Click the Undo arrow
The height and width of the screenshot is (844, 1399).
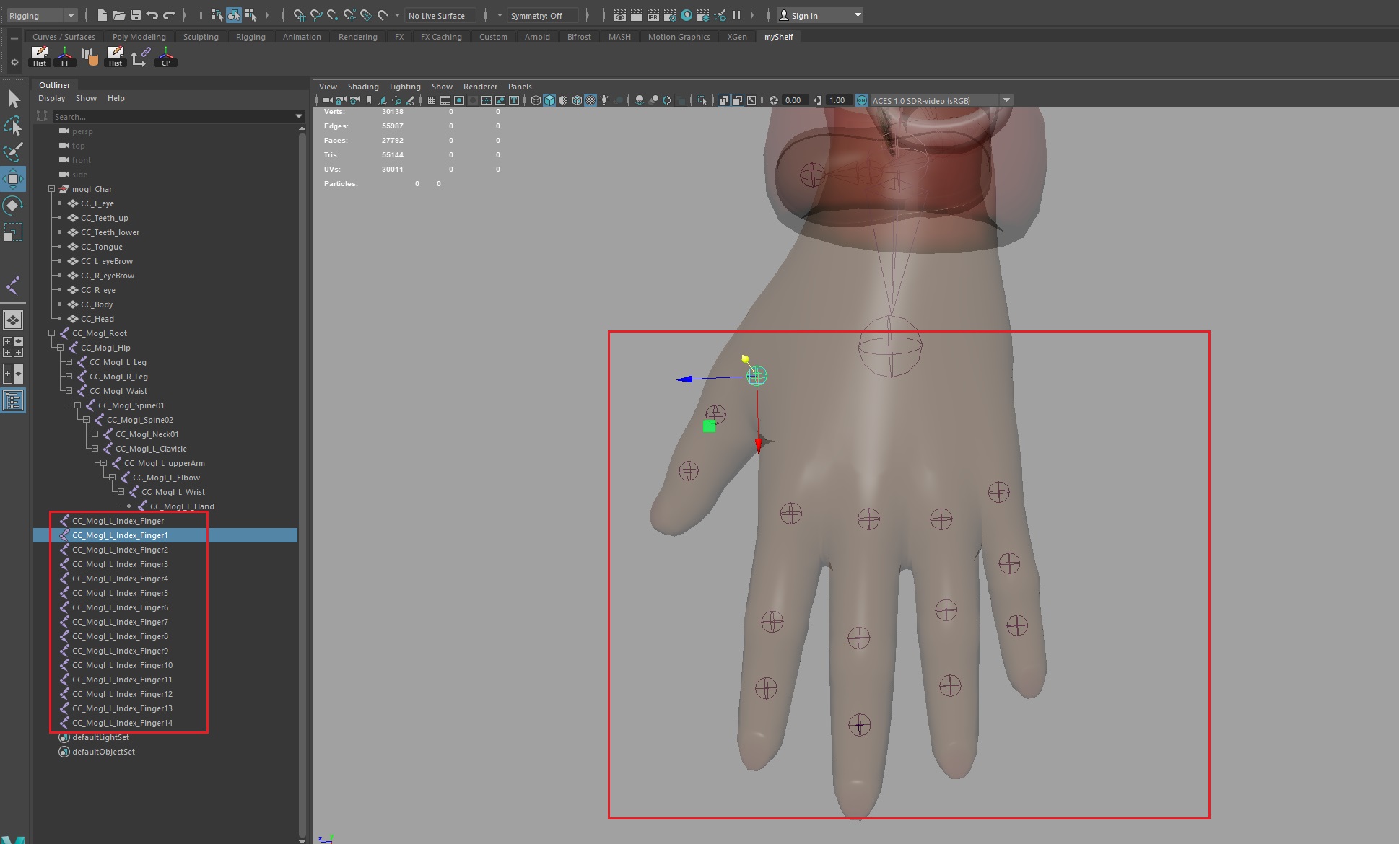tap(152, 15)
